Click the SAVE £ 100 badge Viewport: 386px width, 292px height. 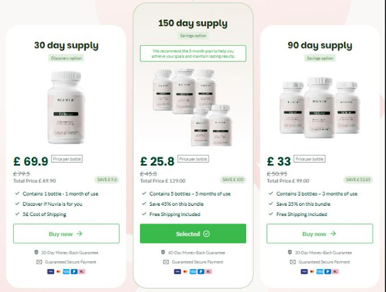click(233, 180)
